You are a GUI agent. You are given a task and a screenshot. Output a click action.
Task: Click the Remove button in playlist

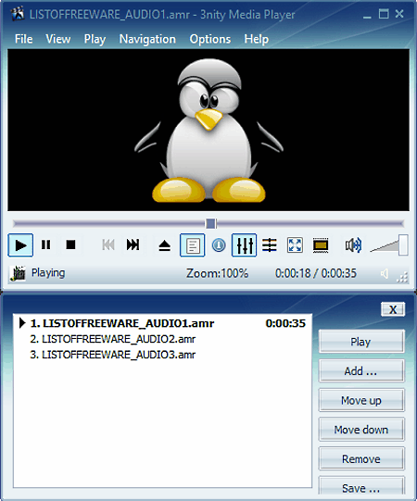coord(361,458)
